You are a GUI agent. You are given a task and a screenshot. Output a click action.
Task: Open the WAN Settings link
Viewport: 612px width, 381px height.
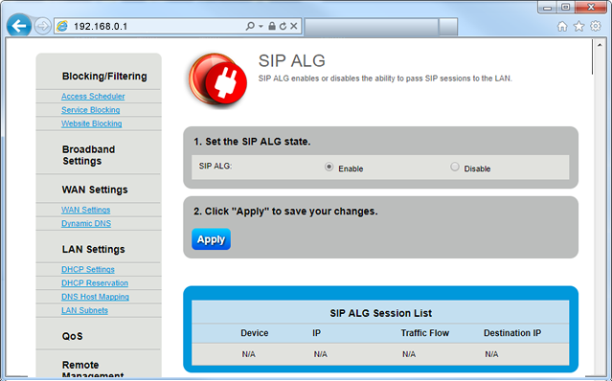85,210
